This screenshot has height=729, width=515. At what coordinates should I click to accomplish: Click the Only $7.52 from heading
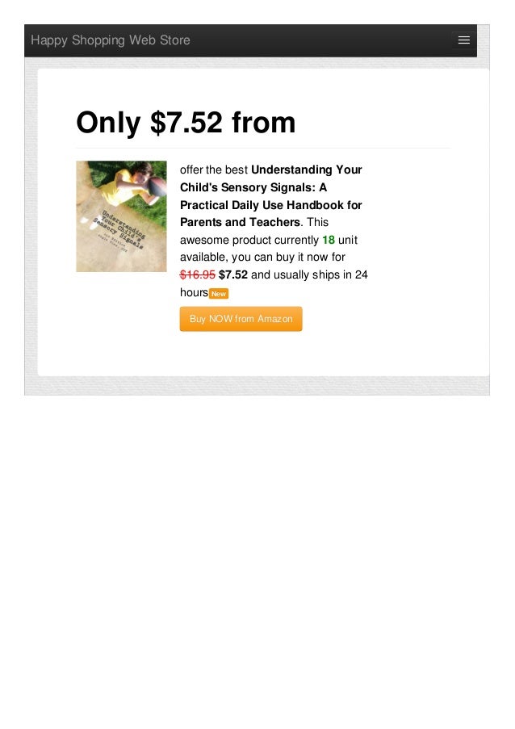pos(186,122)
